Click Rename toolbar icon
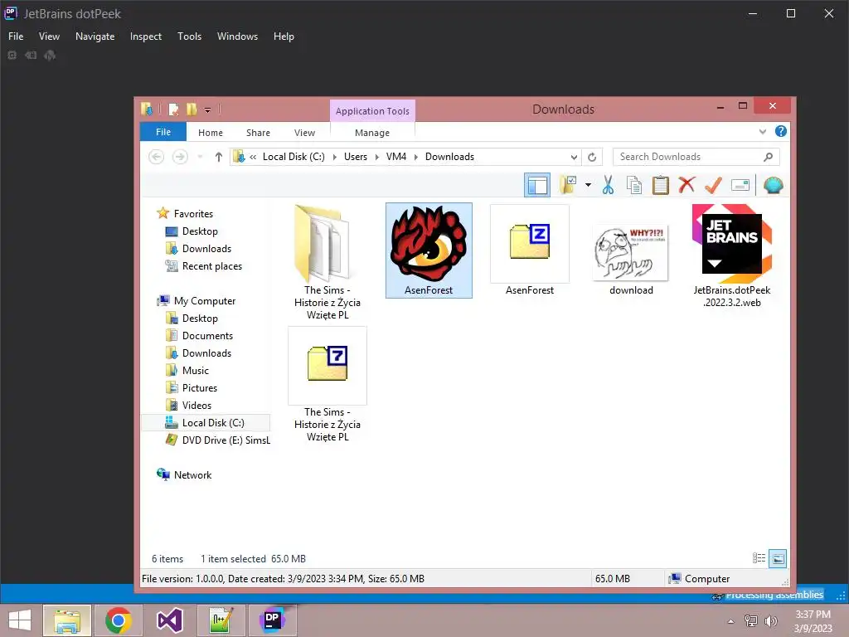 click(740, 185)
